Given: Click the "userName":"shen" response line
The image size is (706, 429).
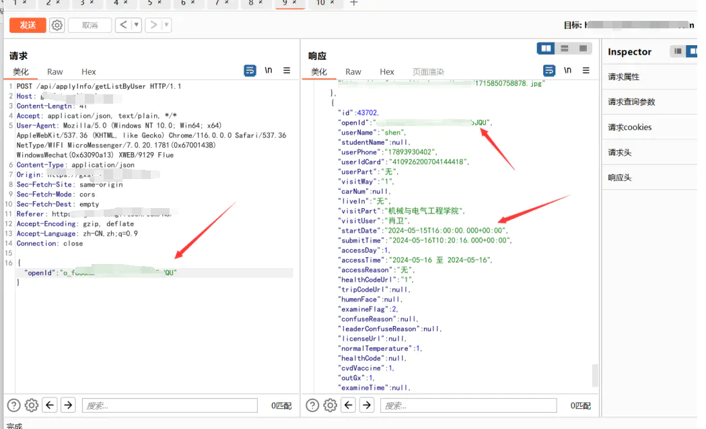Looking at the screenshot, I should pyautogui.click(x=372, y=133).
